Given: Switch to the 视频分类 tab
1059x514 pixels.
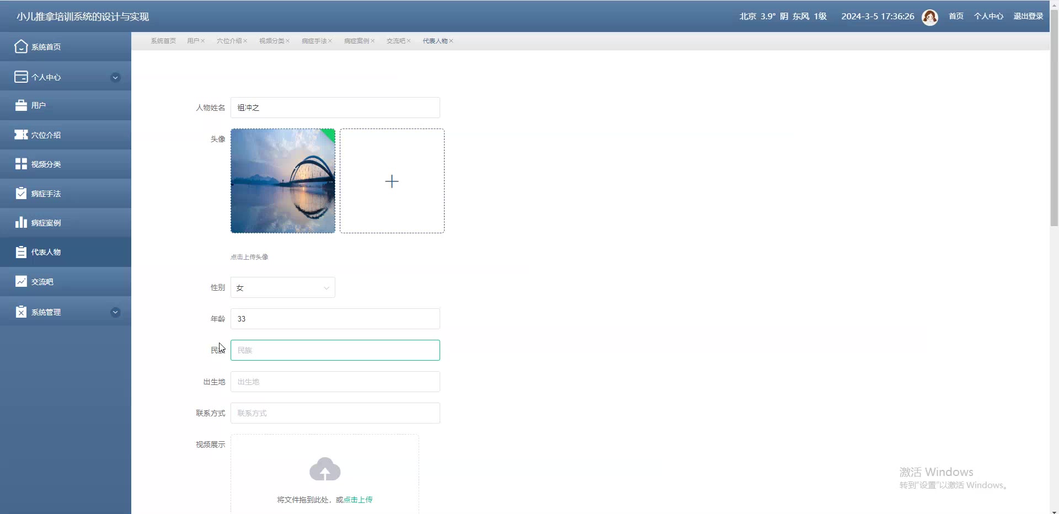Looking at the screenshot, I should point(272,41).
